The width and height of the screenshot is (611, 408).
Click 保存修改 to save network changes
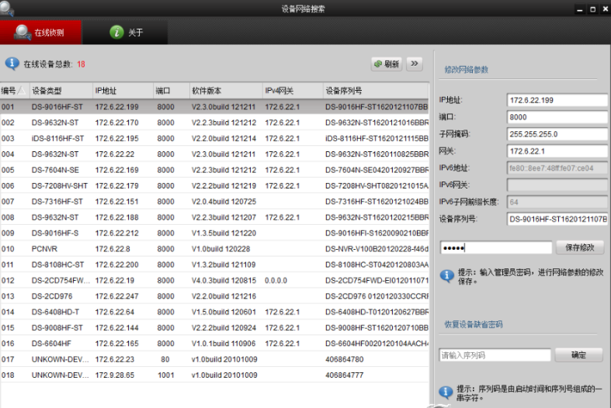click(579, 247)
